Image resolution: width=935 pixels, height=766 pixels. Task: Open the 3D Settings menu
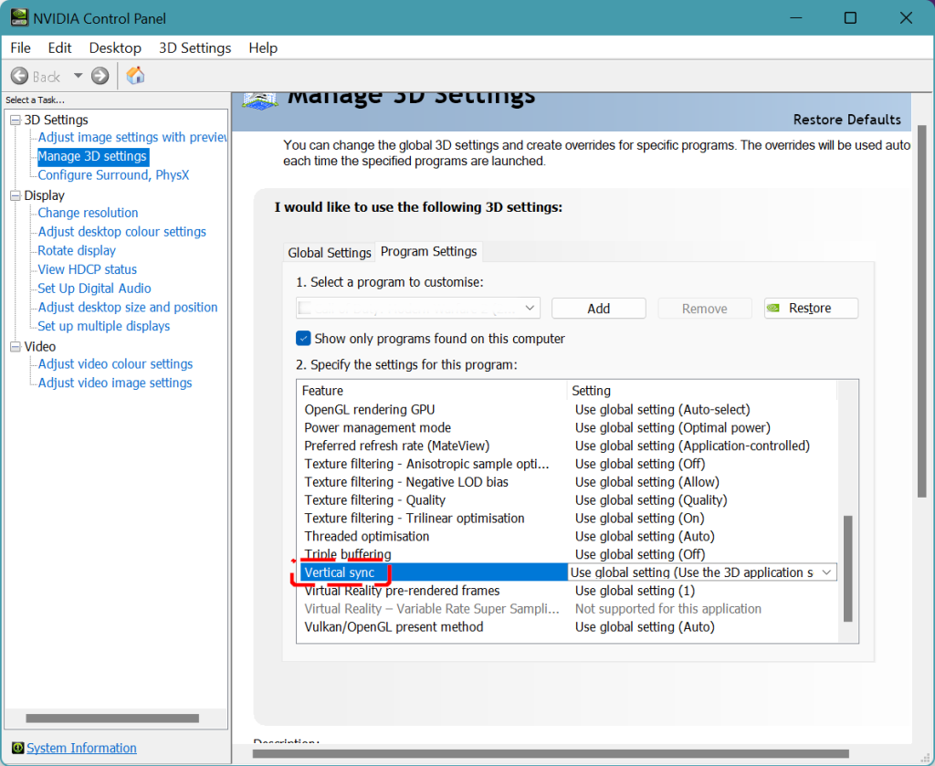click(x=195, y=47)
